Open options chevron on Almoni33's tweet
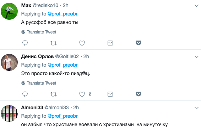 [x=196, y=108]
